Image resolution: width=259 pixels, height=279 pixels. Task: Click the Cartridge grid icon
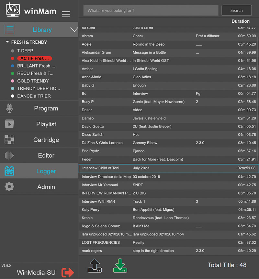click(9, 139)
